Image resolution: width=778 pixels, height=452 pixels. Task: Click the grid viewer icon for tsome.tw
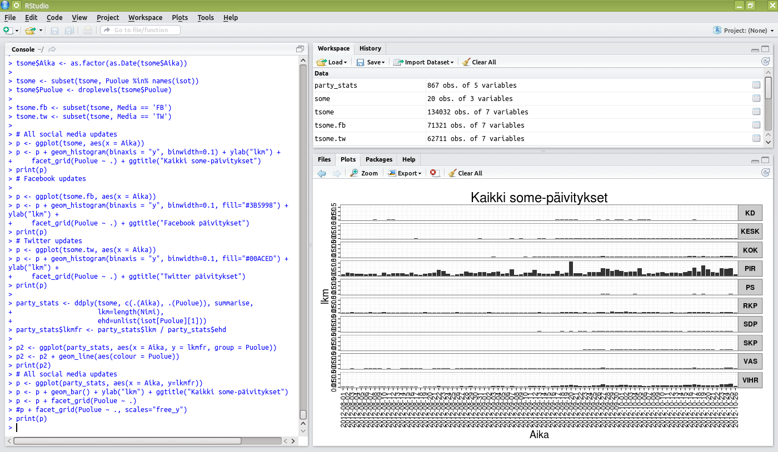click(756, 138)
